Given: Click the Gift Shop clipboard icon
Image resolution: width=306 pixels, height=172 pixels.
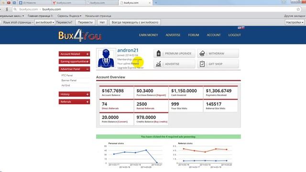Looking at the screenshot, I should click(202, 64).
